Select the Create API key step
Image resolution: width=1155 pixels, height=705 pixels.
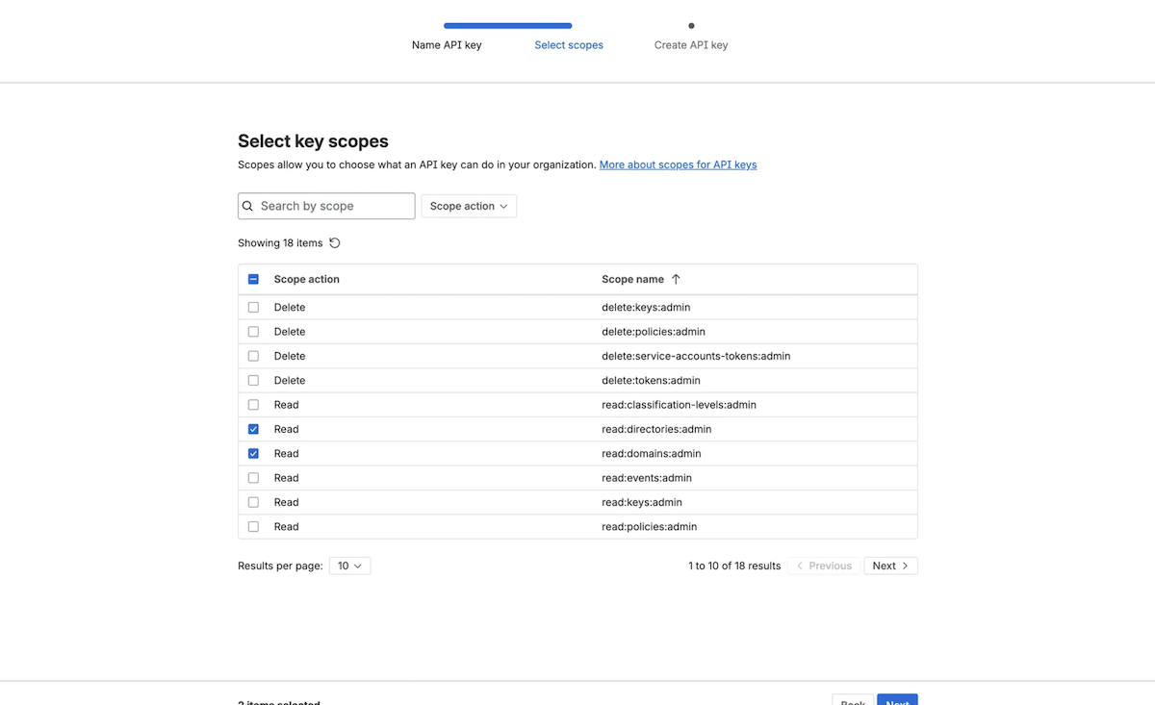tap(691, 44)
